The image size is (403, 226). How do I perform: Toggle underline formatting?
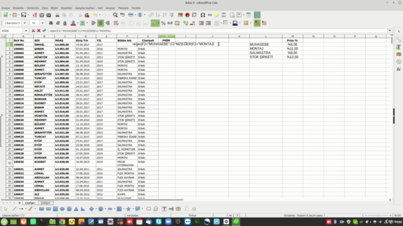click(x=65, y=23)
